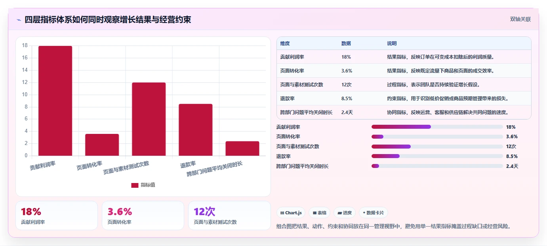Click the 2.4天 value beside the progress bar
This screenshot has width=547, height=246.
click(512, 166)
